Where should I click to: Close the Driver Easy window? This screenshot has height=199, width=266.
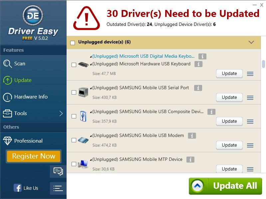(x=262, y=5)
